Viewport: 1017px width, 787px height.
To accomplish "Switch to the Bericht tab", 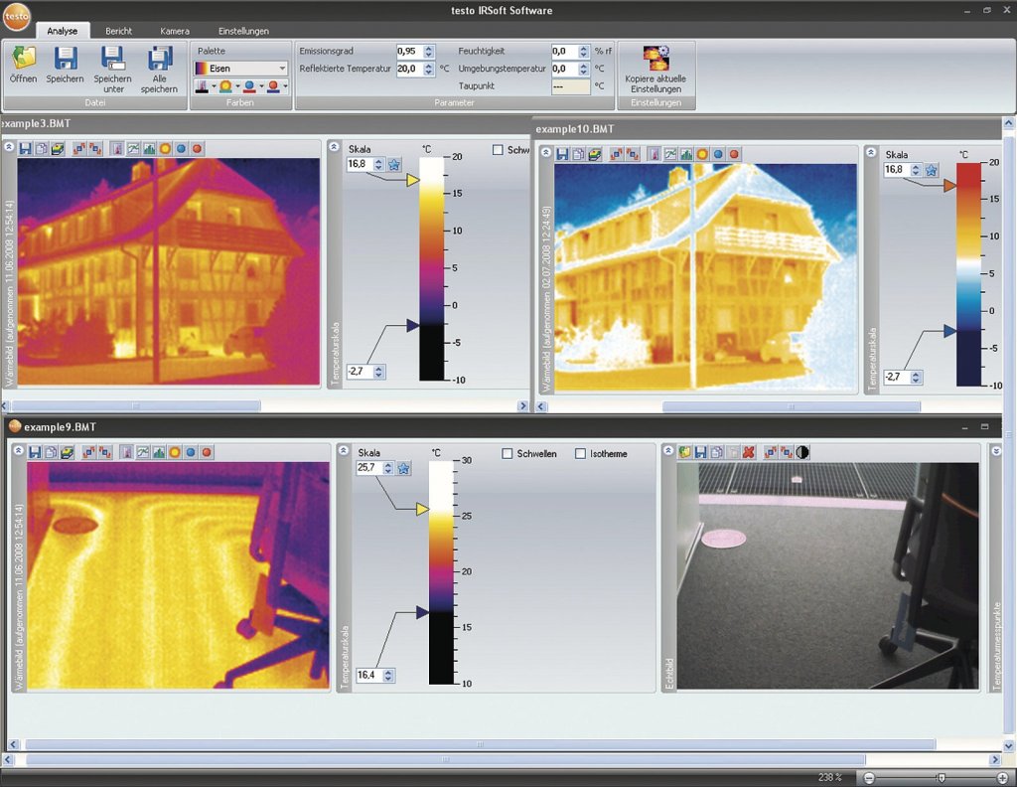I will coord(119,31).
